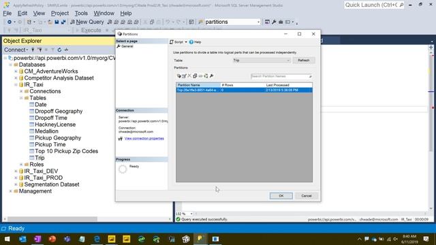Open Outlook from the taskbar

click(x=22, y=239)
